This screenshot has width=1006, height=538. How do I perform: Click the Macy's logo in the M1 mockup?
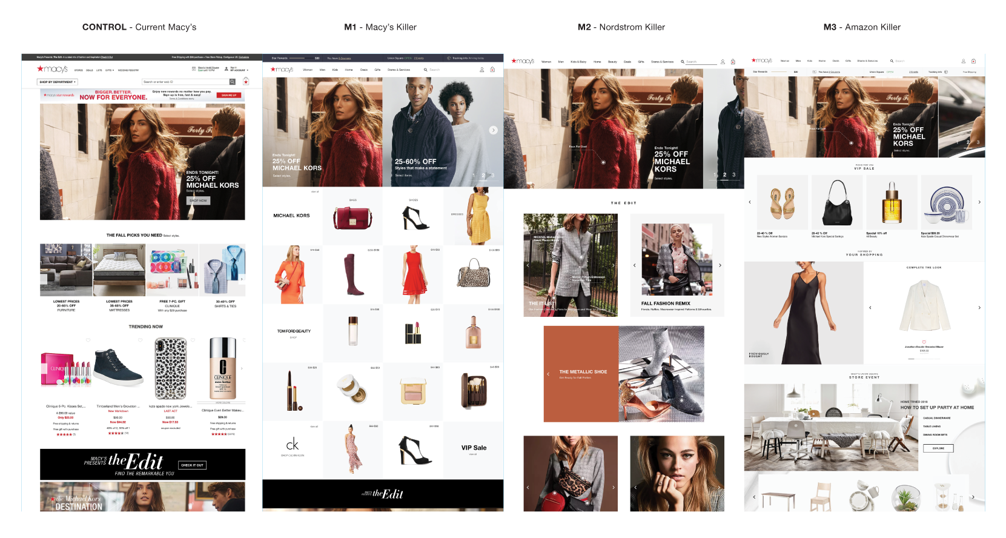[x=282, y=70]
